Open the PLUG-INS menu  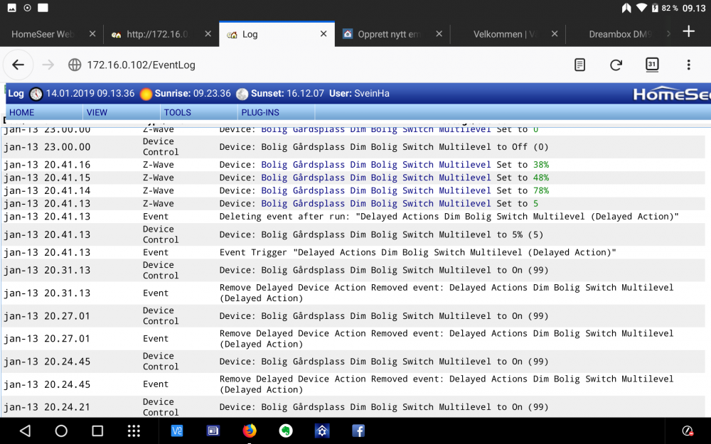tap(260, 112)
